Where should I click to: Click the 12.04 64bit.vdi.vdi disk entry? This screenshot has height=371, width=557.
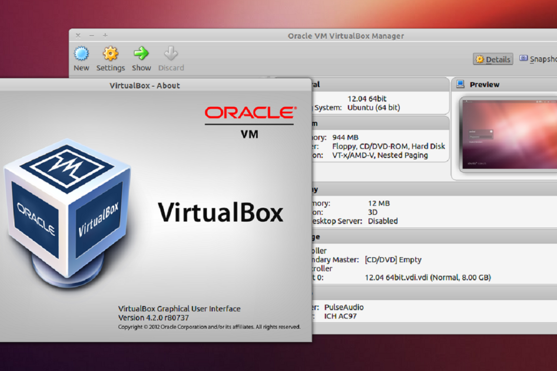[x=428, y=278]
